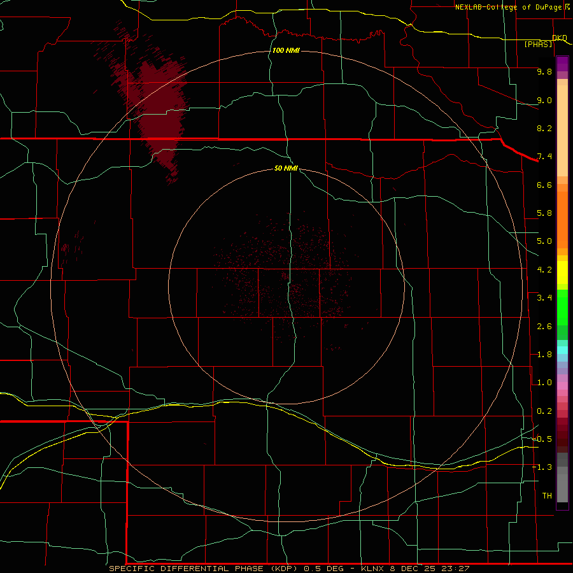Click the TH label on the scale
Viewport: 573px width, 573px height.
547,496
